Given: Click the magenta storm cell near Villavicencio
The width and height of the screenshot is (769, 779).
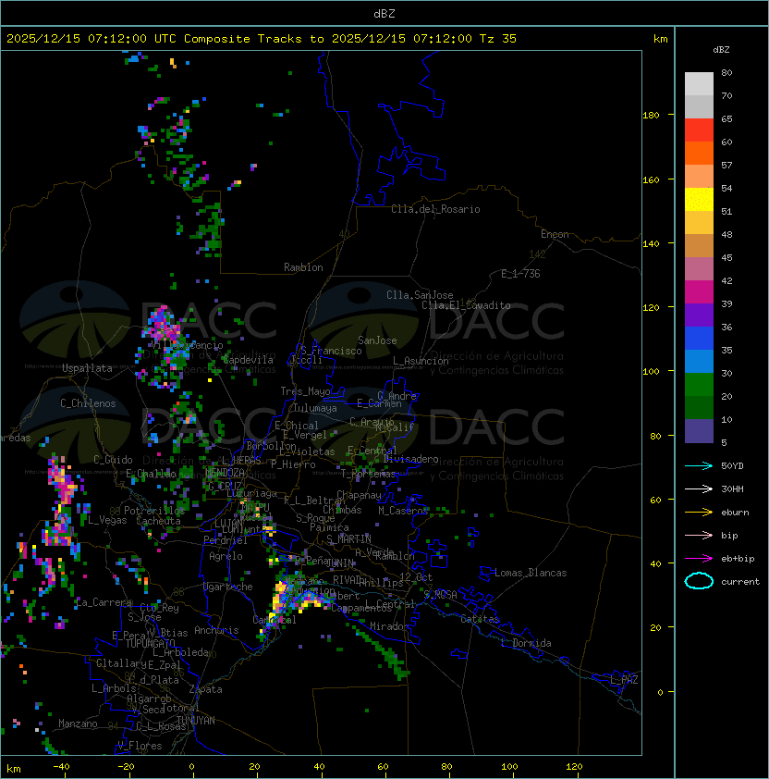Looking at the screenshot, I should click(162, 324).
